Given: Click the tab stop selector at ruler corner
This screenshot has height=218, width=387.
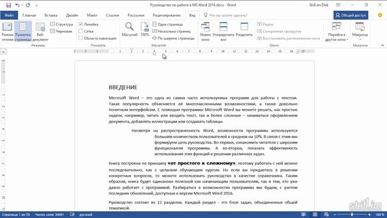Looking at the screenshot, I should [4, 51].
